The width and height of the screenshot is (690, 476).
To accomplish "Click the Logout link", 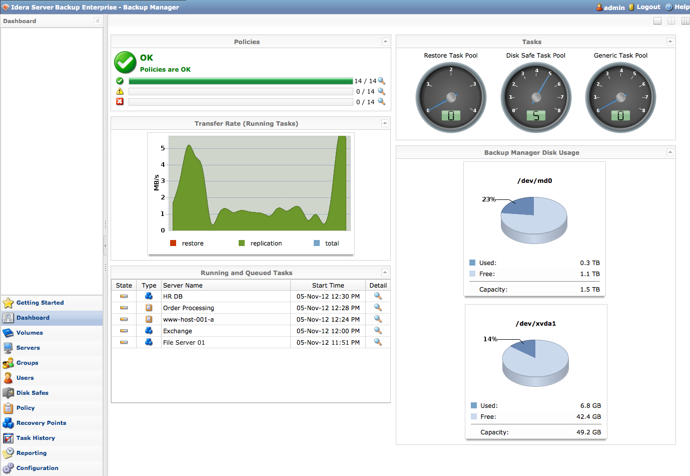I will coord(648,7).
